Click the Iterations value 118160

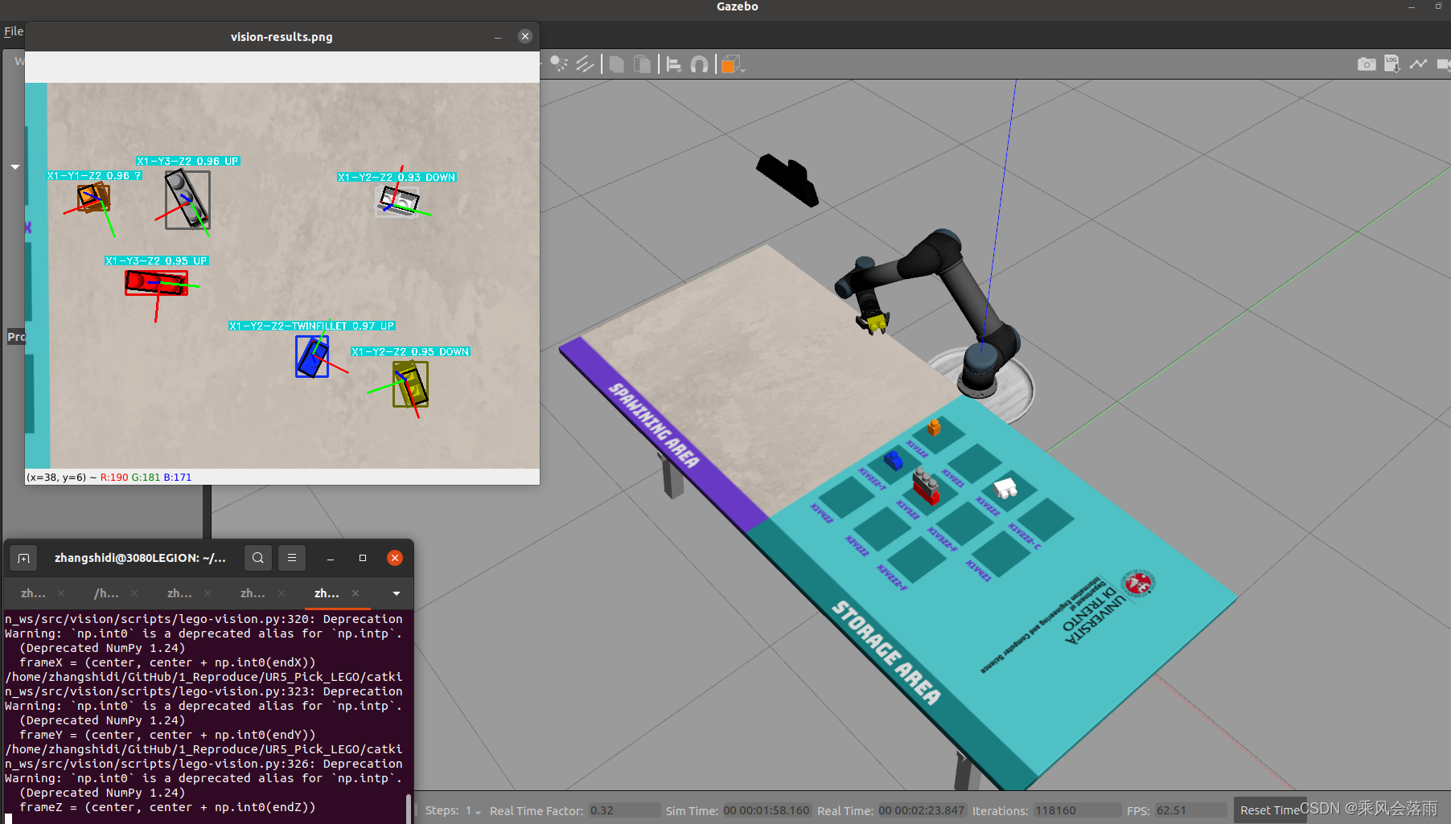(x=1077, y=810)
